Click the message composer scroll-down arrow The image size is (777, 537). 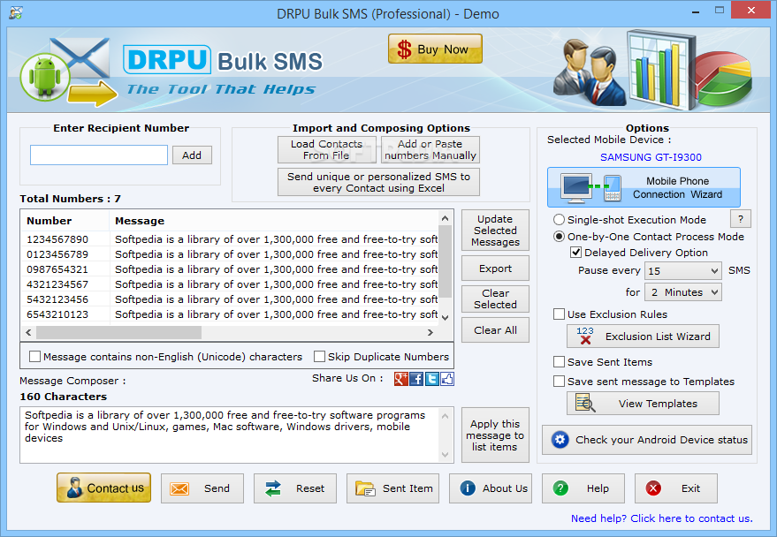coord(445,455)
